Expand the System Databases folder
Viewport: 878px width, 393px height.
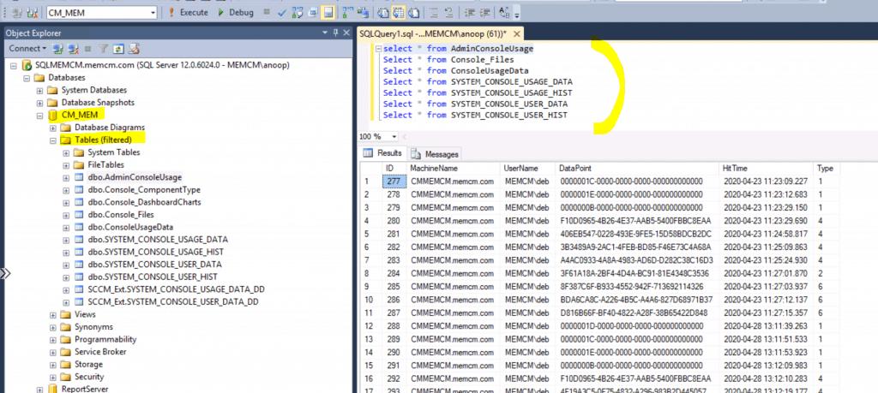coord(39,90)
